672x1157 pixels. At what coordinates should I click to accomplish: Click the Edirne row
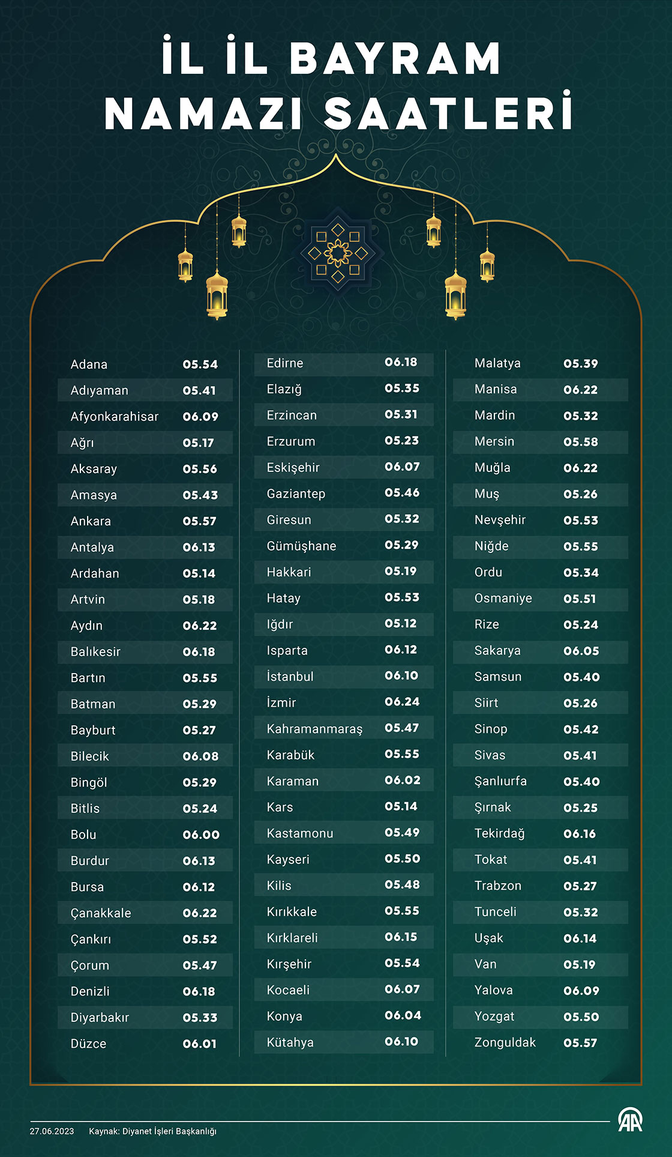(x=343, y=363)
